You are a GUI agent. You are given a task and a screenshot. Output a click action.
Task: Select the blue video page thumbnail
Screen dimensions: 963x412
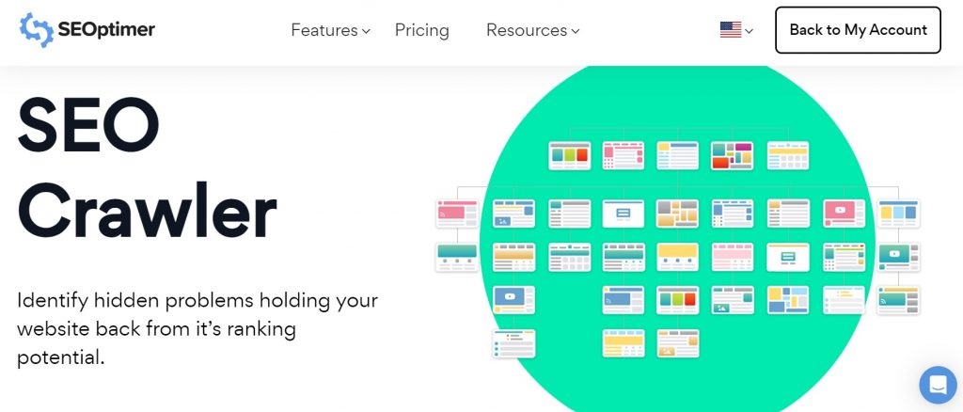[x=513, y=299]
